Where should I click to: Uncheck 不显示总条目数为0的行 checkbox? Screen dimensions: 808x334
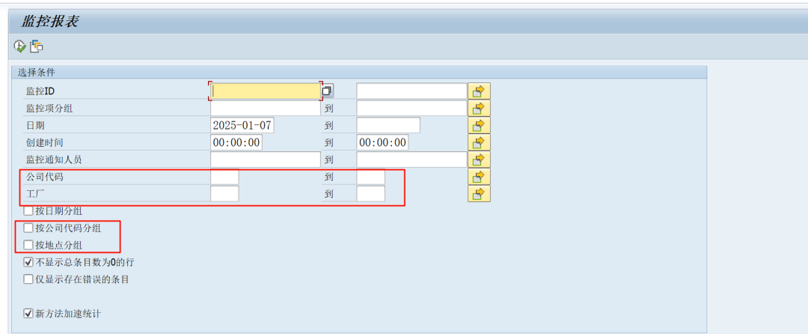click(x=28, y=262)
